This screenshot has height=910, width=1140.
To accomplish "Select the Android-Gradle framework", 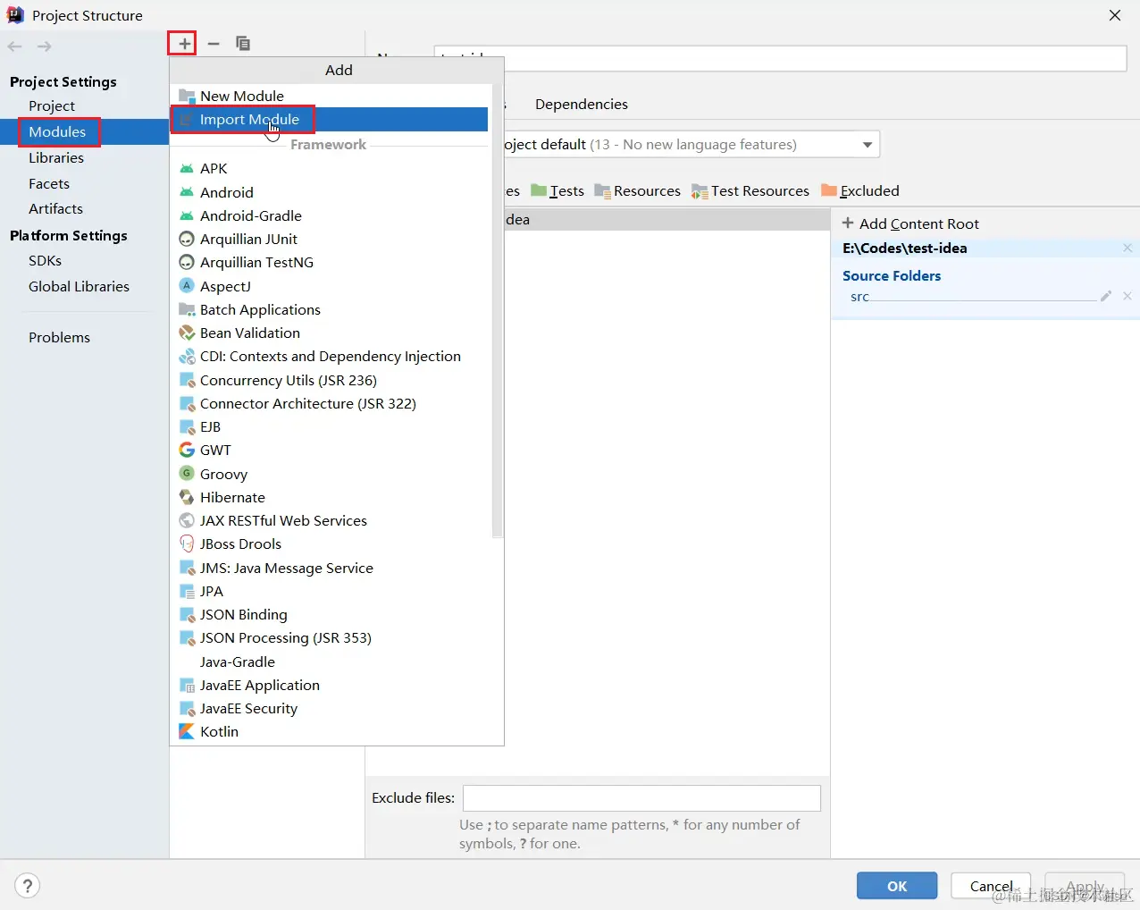I will pyautogui.click(x=329, y=215).
